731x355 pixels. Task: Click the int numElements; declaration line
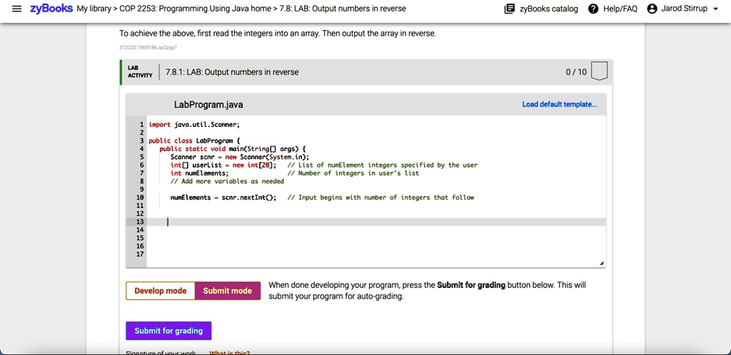(200, 173)
